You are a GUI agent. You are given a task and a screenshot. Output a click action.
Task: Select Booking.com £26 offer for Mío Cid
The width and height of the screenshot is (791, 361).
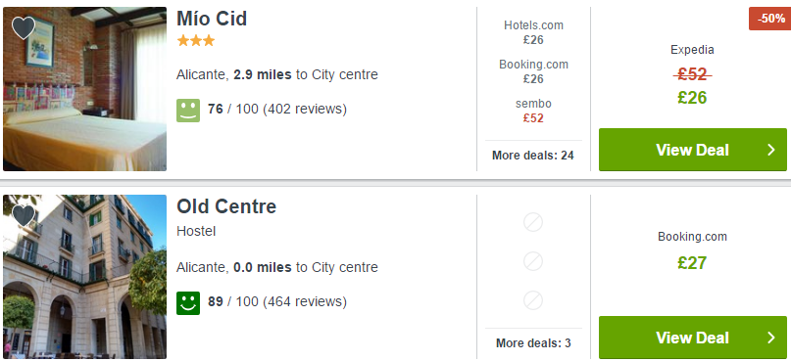(533, 71)
